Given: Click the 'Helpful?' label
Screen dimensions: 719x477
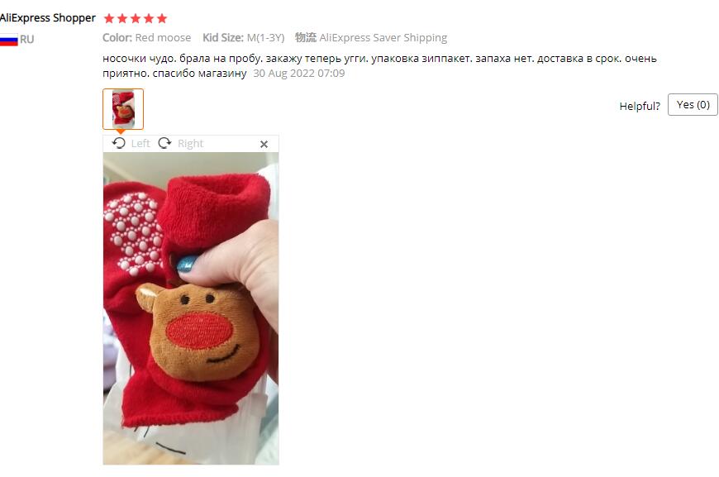Looking at the screenshot, I should [640, 106].
